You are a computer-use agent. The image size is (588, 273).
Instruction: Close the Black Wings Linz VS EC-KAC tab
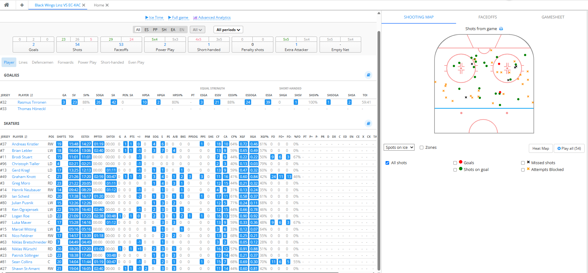click(x=84, y=5)
